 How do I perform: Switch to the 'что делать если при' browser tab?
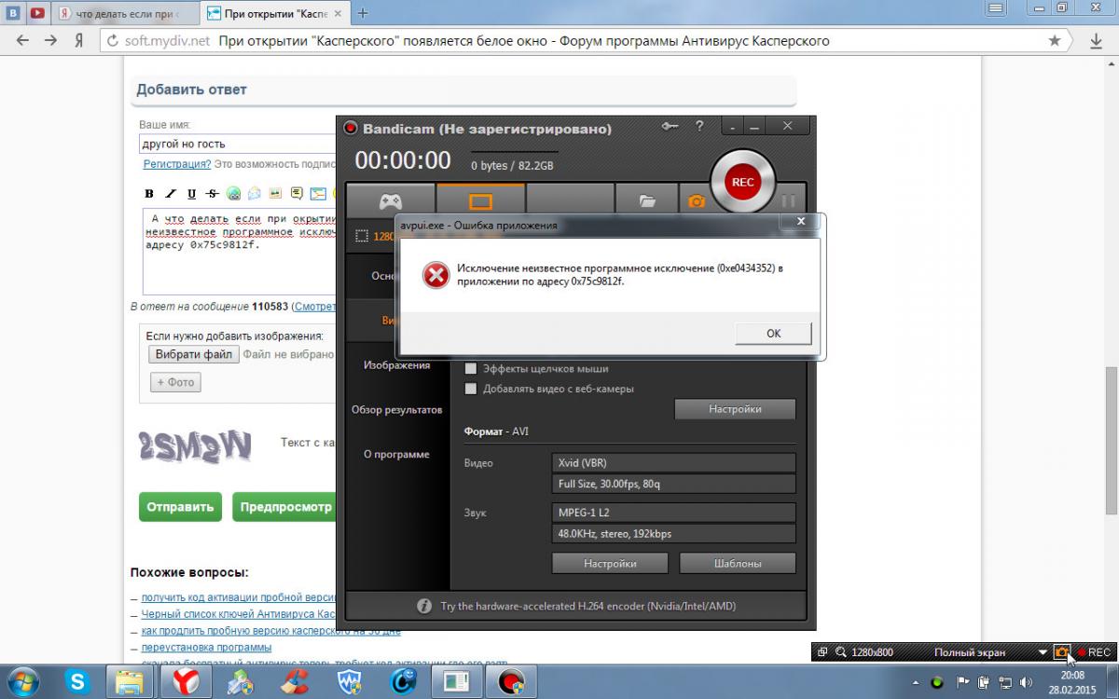(124, 14)
